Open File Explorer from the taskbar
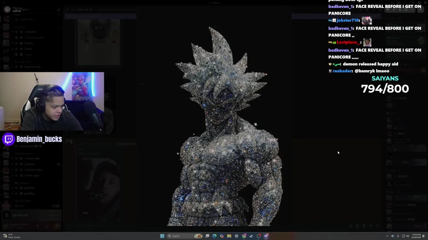The width and height of the screenshot is (428, 240). point(229,236)
